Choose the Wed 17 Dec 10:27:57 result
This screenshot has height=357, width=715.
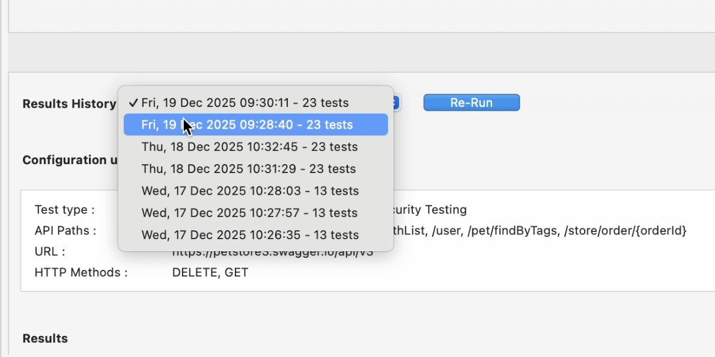pyautogui.click(x=249, y=213)
